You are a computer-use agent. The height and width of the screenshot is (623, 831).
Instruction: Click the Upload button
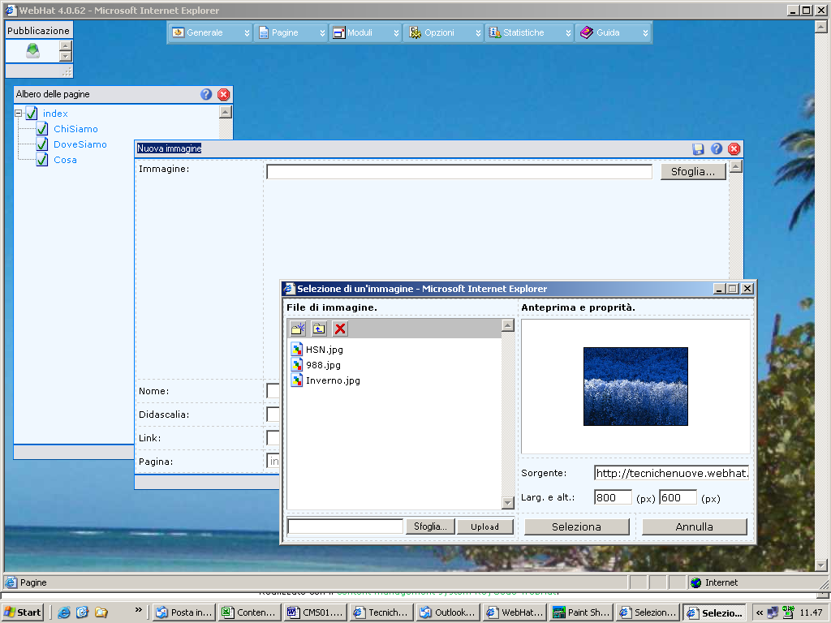pyautogui.click(x=485, y=526)
